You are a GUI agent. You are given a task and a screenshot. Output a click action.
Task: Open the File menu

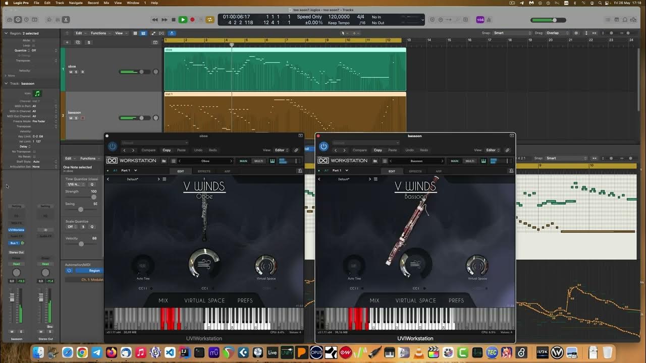[x=36, y=3]
